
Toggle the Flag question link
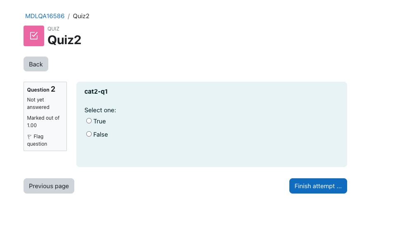(37, 140)
